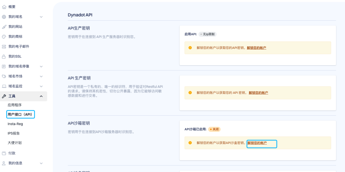Viewport: 345px width, 172px height.
Task: Click the lock icon beside 我的SSL
Action: pyautogui.click(x=4, y=57)
